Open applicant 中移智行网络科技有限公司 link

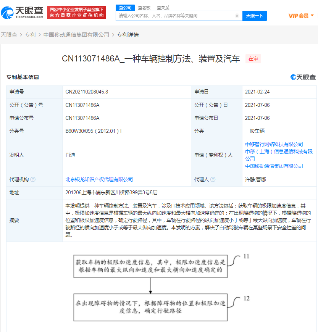pos(274,144)
